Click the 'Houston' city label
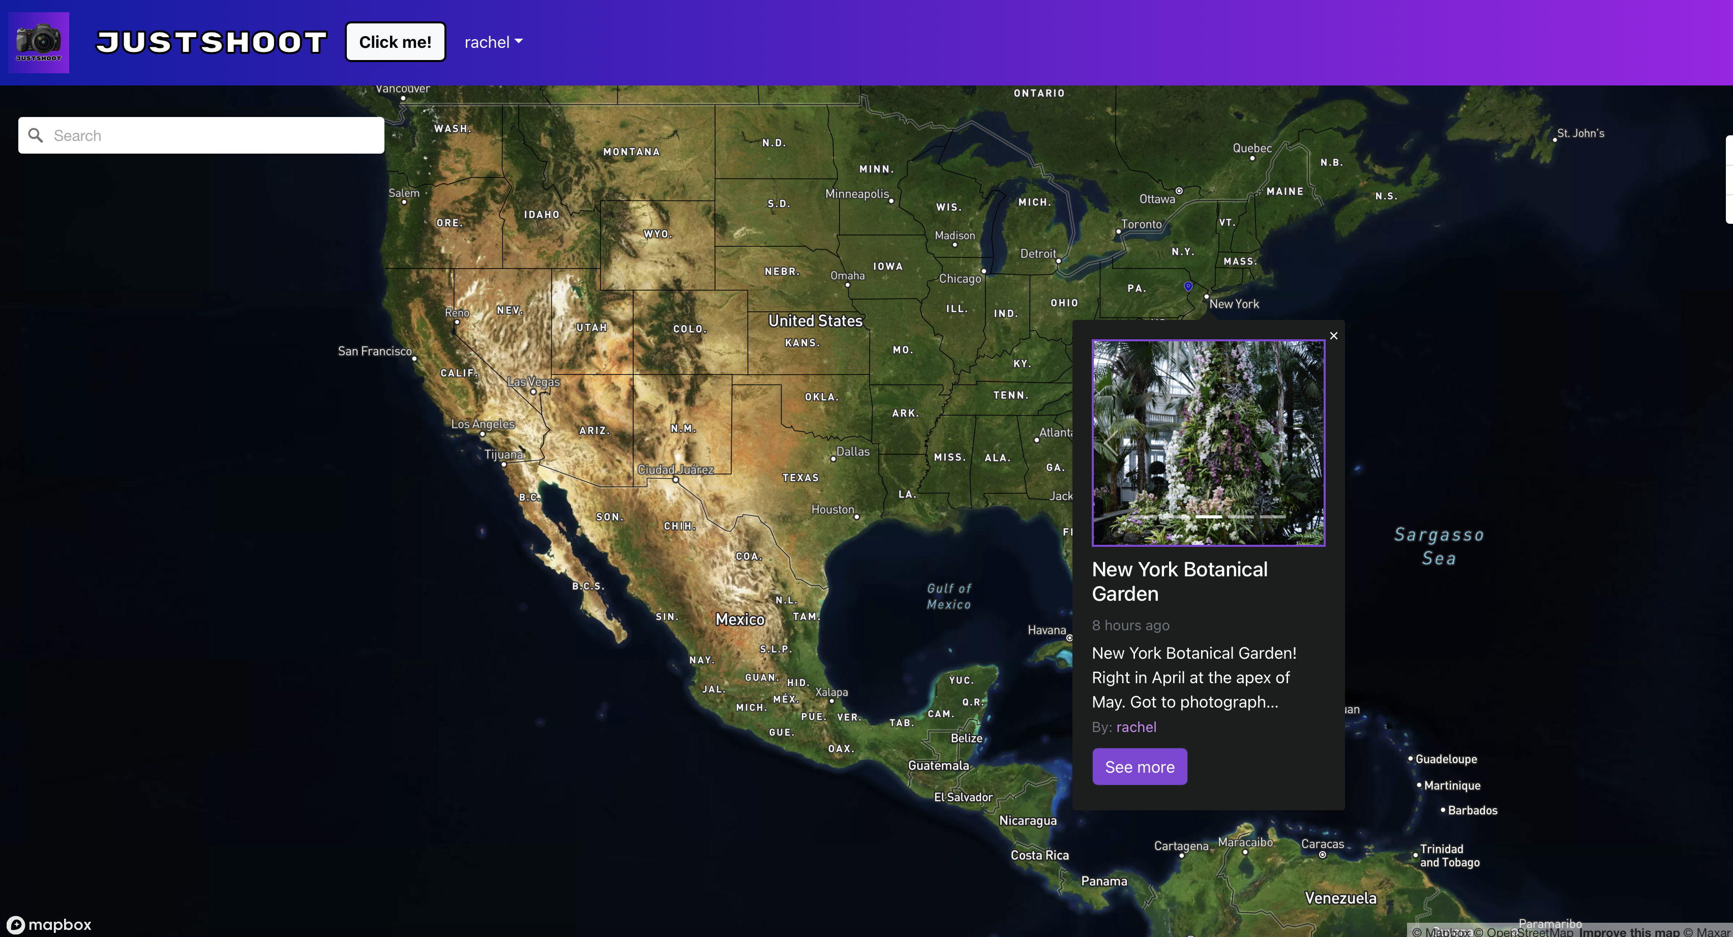Screen dimensions: 1733x937 (832, 509)
